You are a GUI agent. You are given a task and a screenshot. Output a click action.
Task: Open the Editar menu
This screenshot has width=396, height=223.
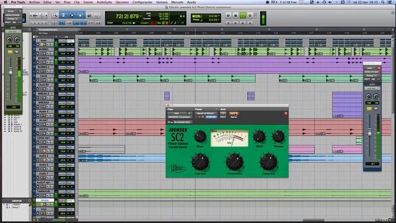point(47,2)
